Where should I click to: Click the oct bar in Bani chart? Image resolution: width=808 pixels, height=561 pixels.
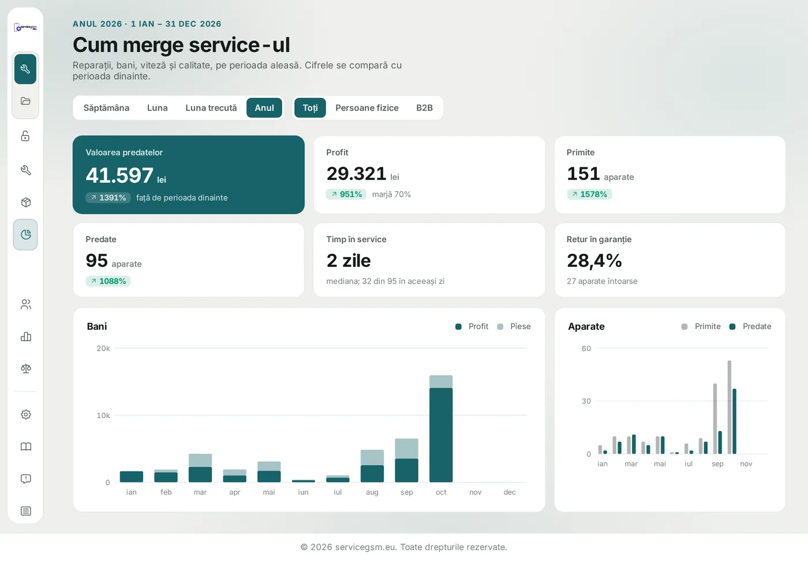(x=441, y=428)
